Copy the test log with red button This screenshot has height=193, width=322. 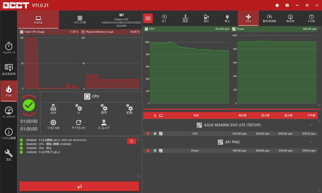pos(131,141)
